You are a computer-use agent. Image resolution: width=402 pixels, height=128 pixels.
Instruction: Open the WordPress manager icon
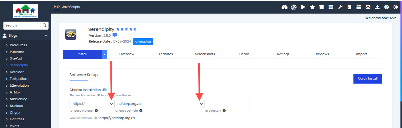coord(294,7)
